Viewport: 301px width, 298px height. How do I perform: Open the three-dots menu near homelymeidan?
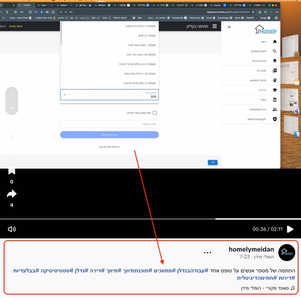(x=208, y=253)
